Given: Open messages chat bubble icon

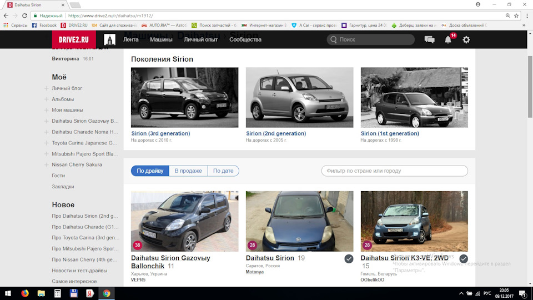Looking at the screenshot, I should click(x=429, y=39).
